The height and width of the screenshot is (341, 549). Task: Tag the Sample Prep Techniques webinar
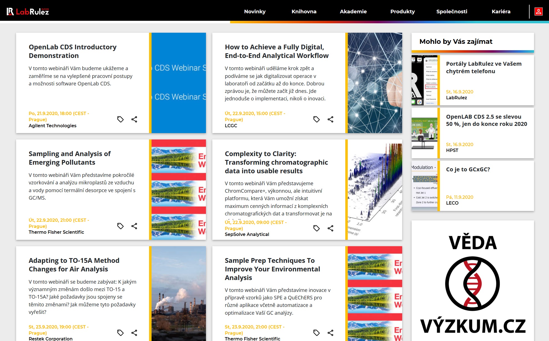click(316, 333)
